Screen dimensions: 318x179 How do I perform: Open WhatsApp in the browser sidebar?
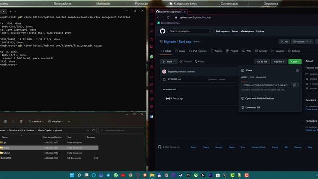152,57
